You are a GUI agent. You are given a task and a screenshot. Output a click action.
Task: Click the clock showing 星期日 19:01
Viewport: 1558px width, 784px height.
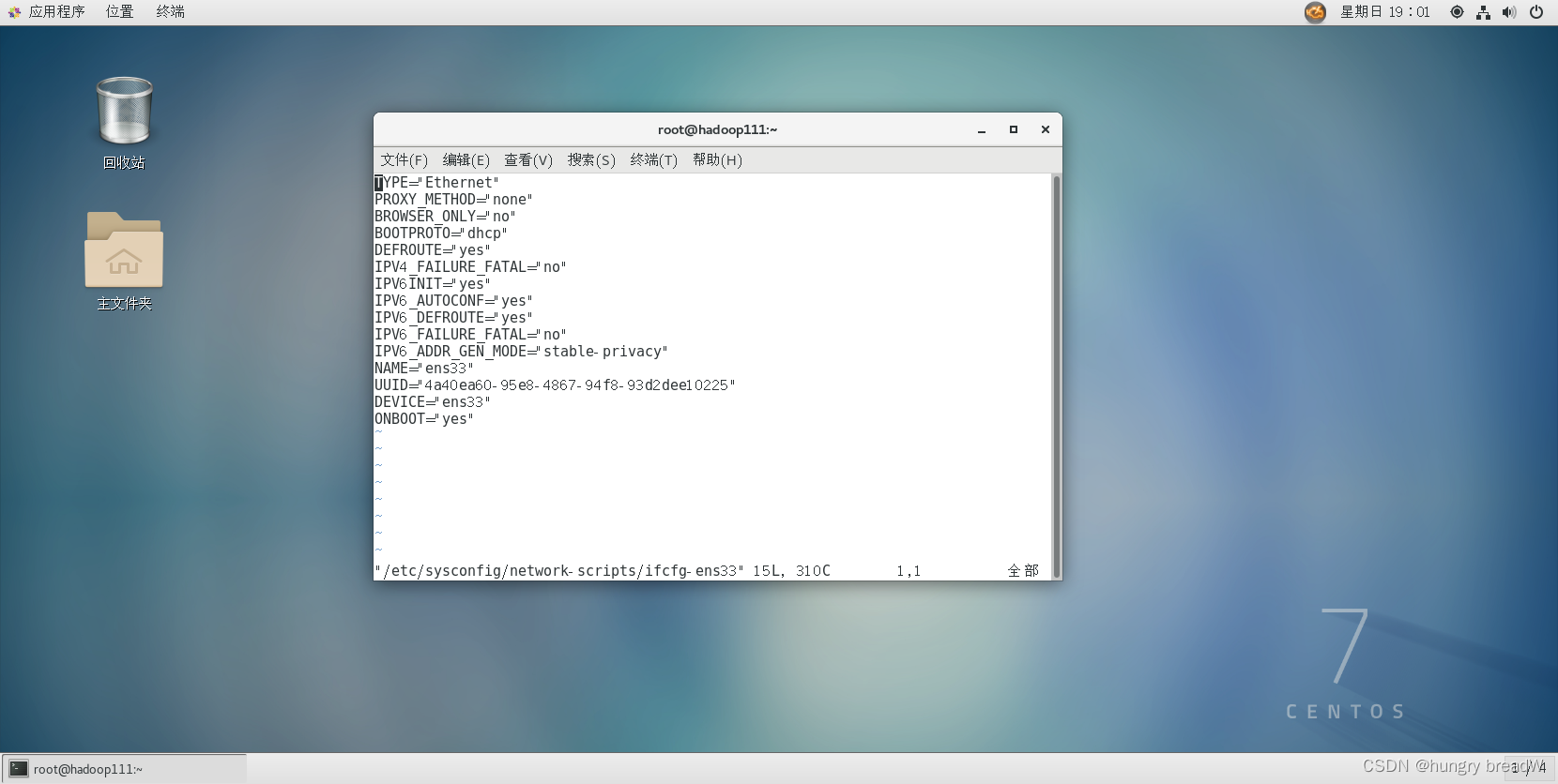coord(1384,12)
